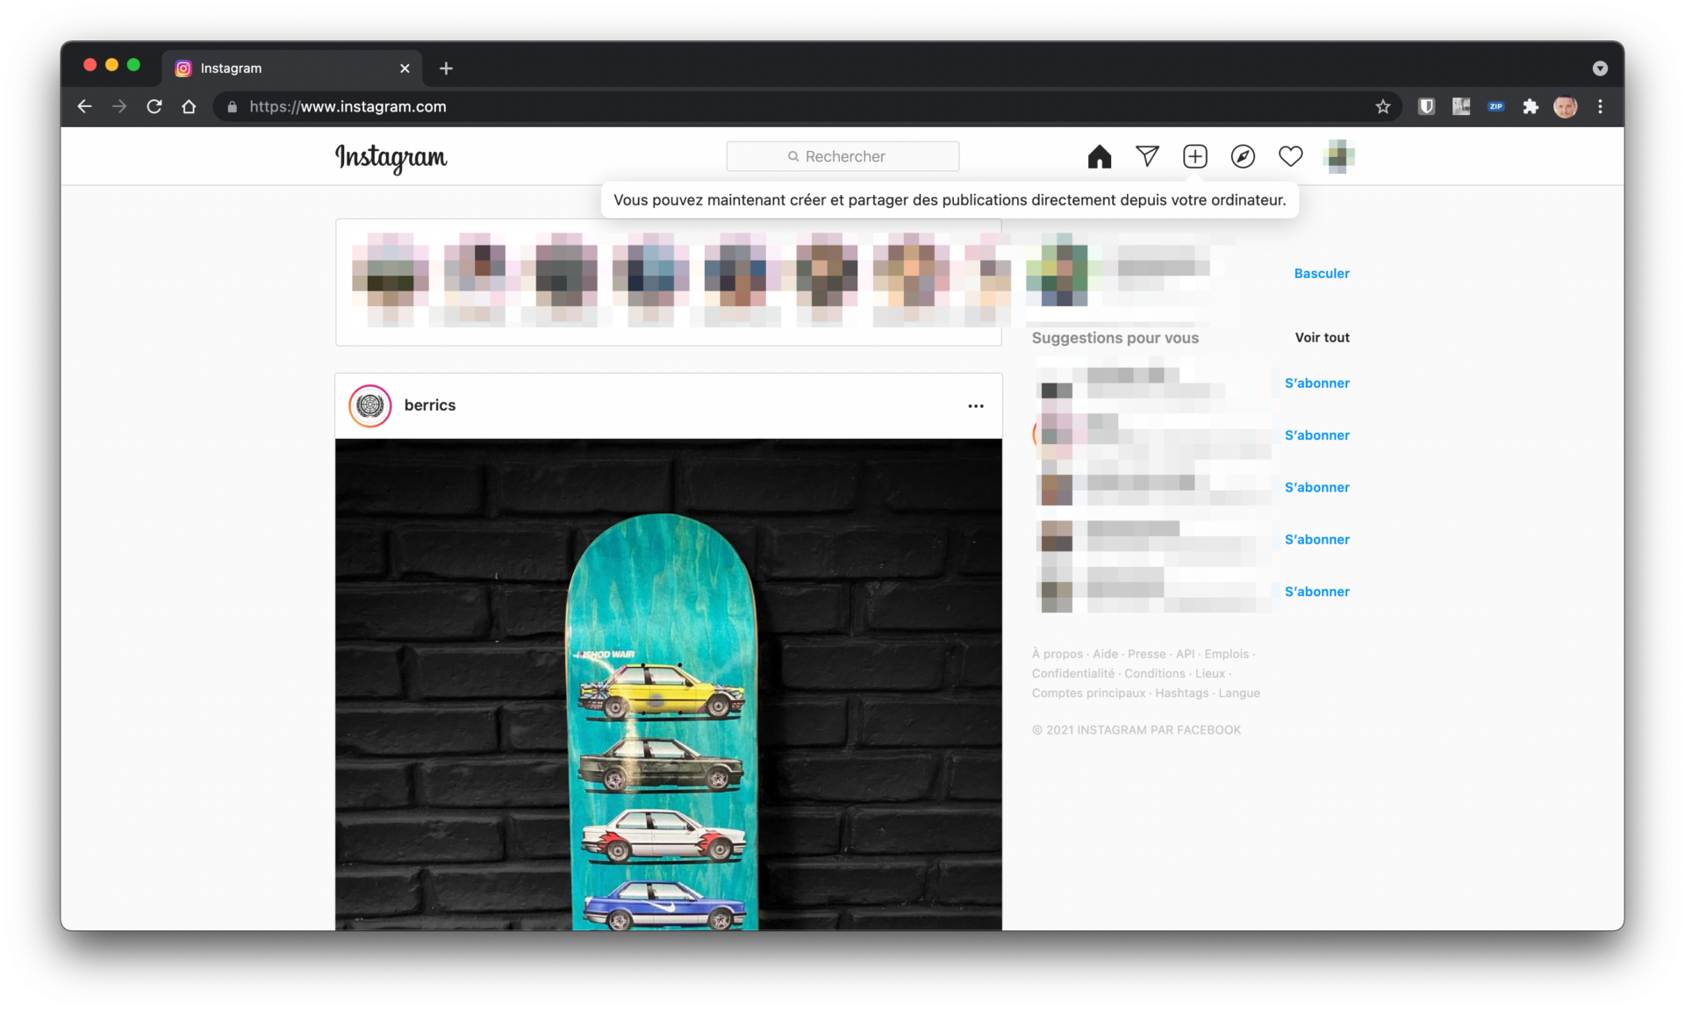Go back with browser back arrow

[x=84, y=106]
